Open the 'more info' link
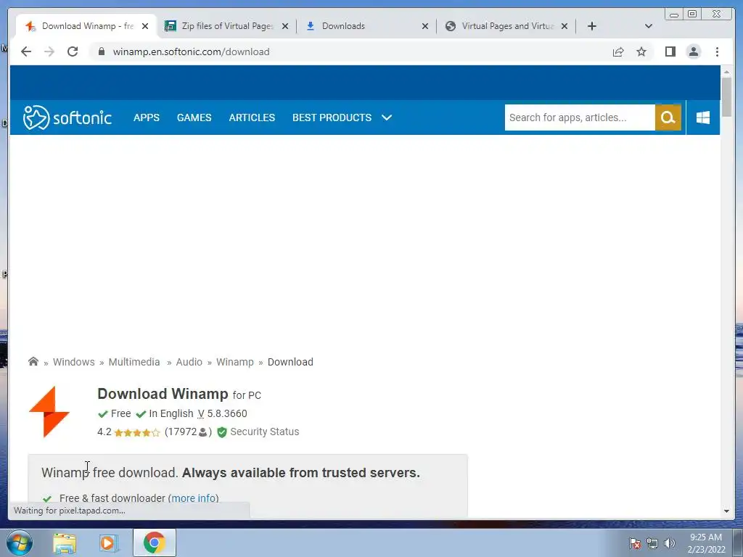 pos(193,498)
